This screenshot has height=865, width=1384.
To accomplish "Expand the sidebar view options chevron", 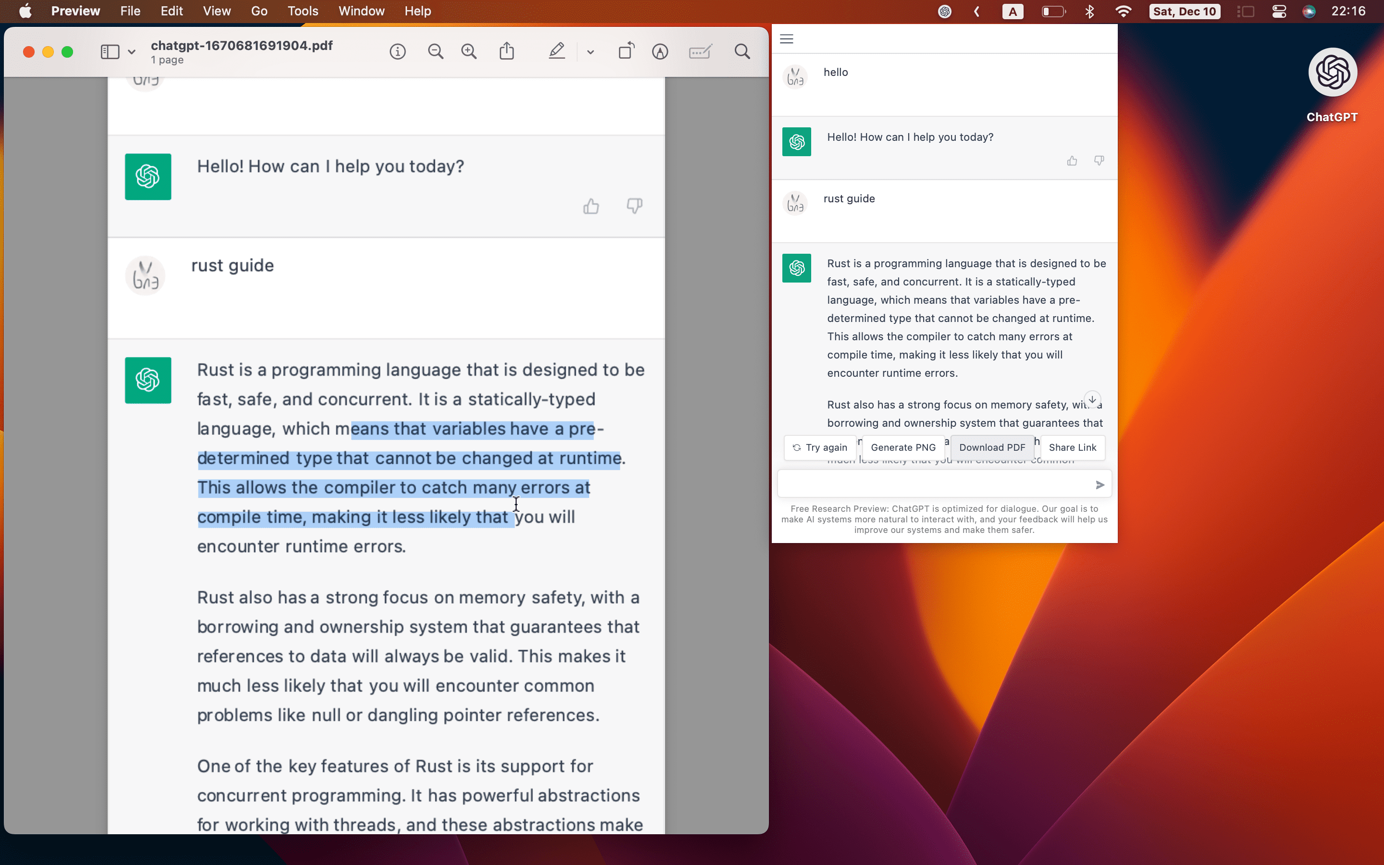I will 132,52.
